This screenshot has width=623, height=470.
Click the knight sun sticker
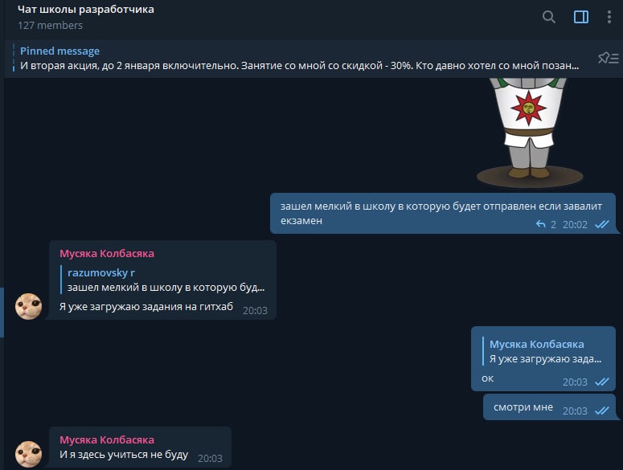pos(530,133)
